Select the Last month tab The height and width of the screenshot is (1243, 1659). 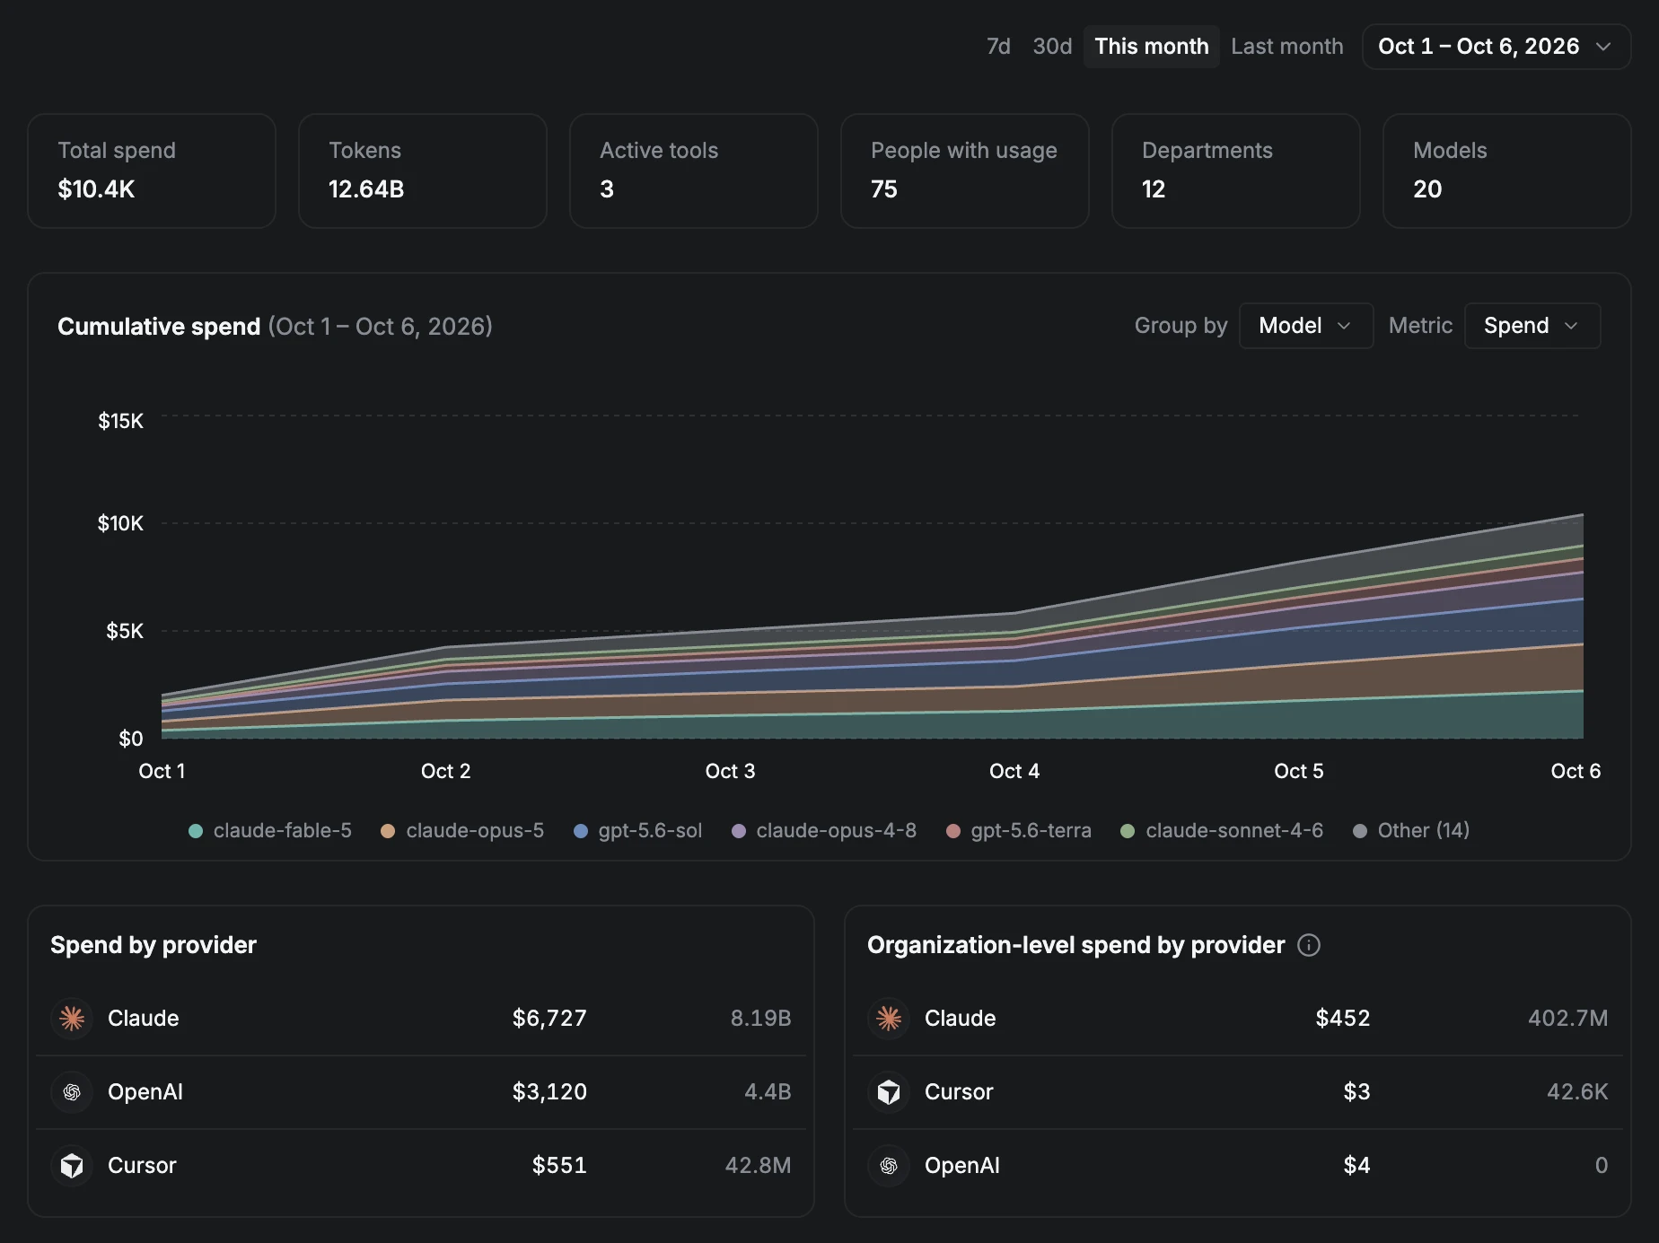click(1287, 47)
